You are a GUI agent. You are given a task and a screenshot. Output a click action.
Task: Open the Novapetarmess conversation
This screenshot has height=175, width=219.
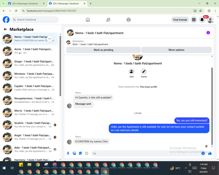coord(29,100)
